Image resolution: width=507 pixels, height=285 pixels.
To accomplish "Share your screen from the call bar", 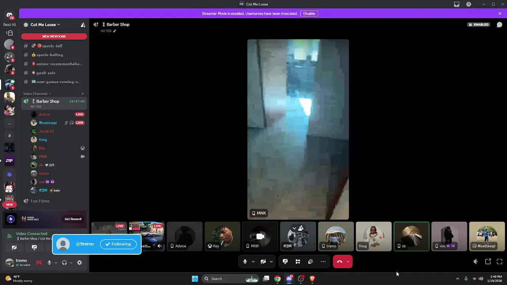I will click(285, 262).
